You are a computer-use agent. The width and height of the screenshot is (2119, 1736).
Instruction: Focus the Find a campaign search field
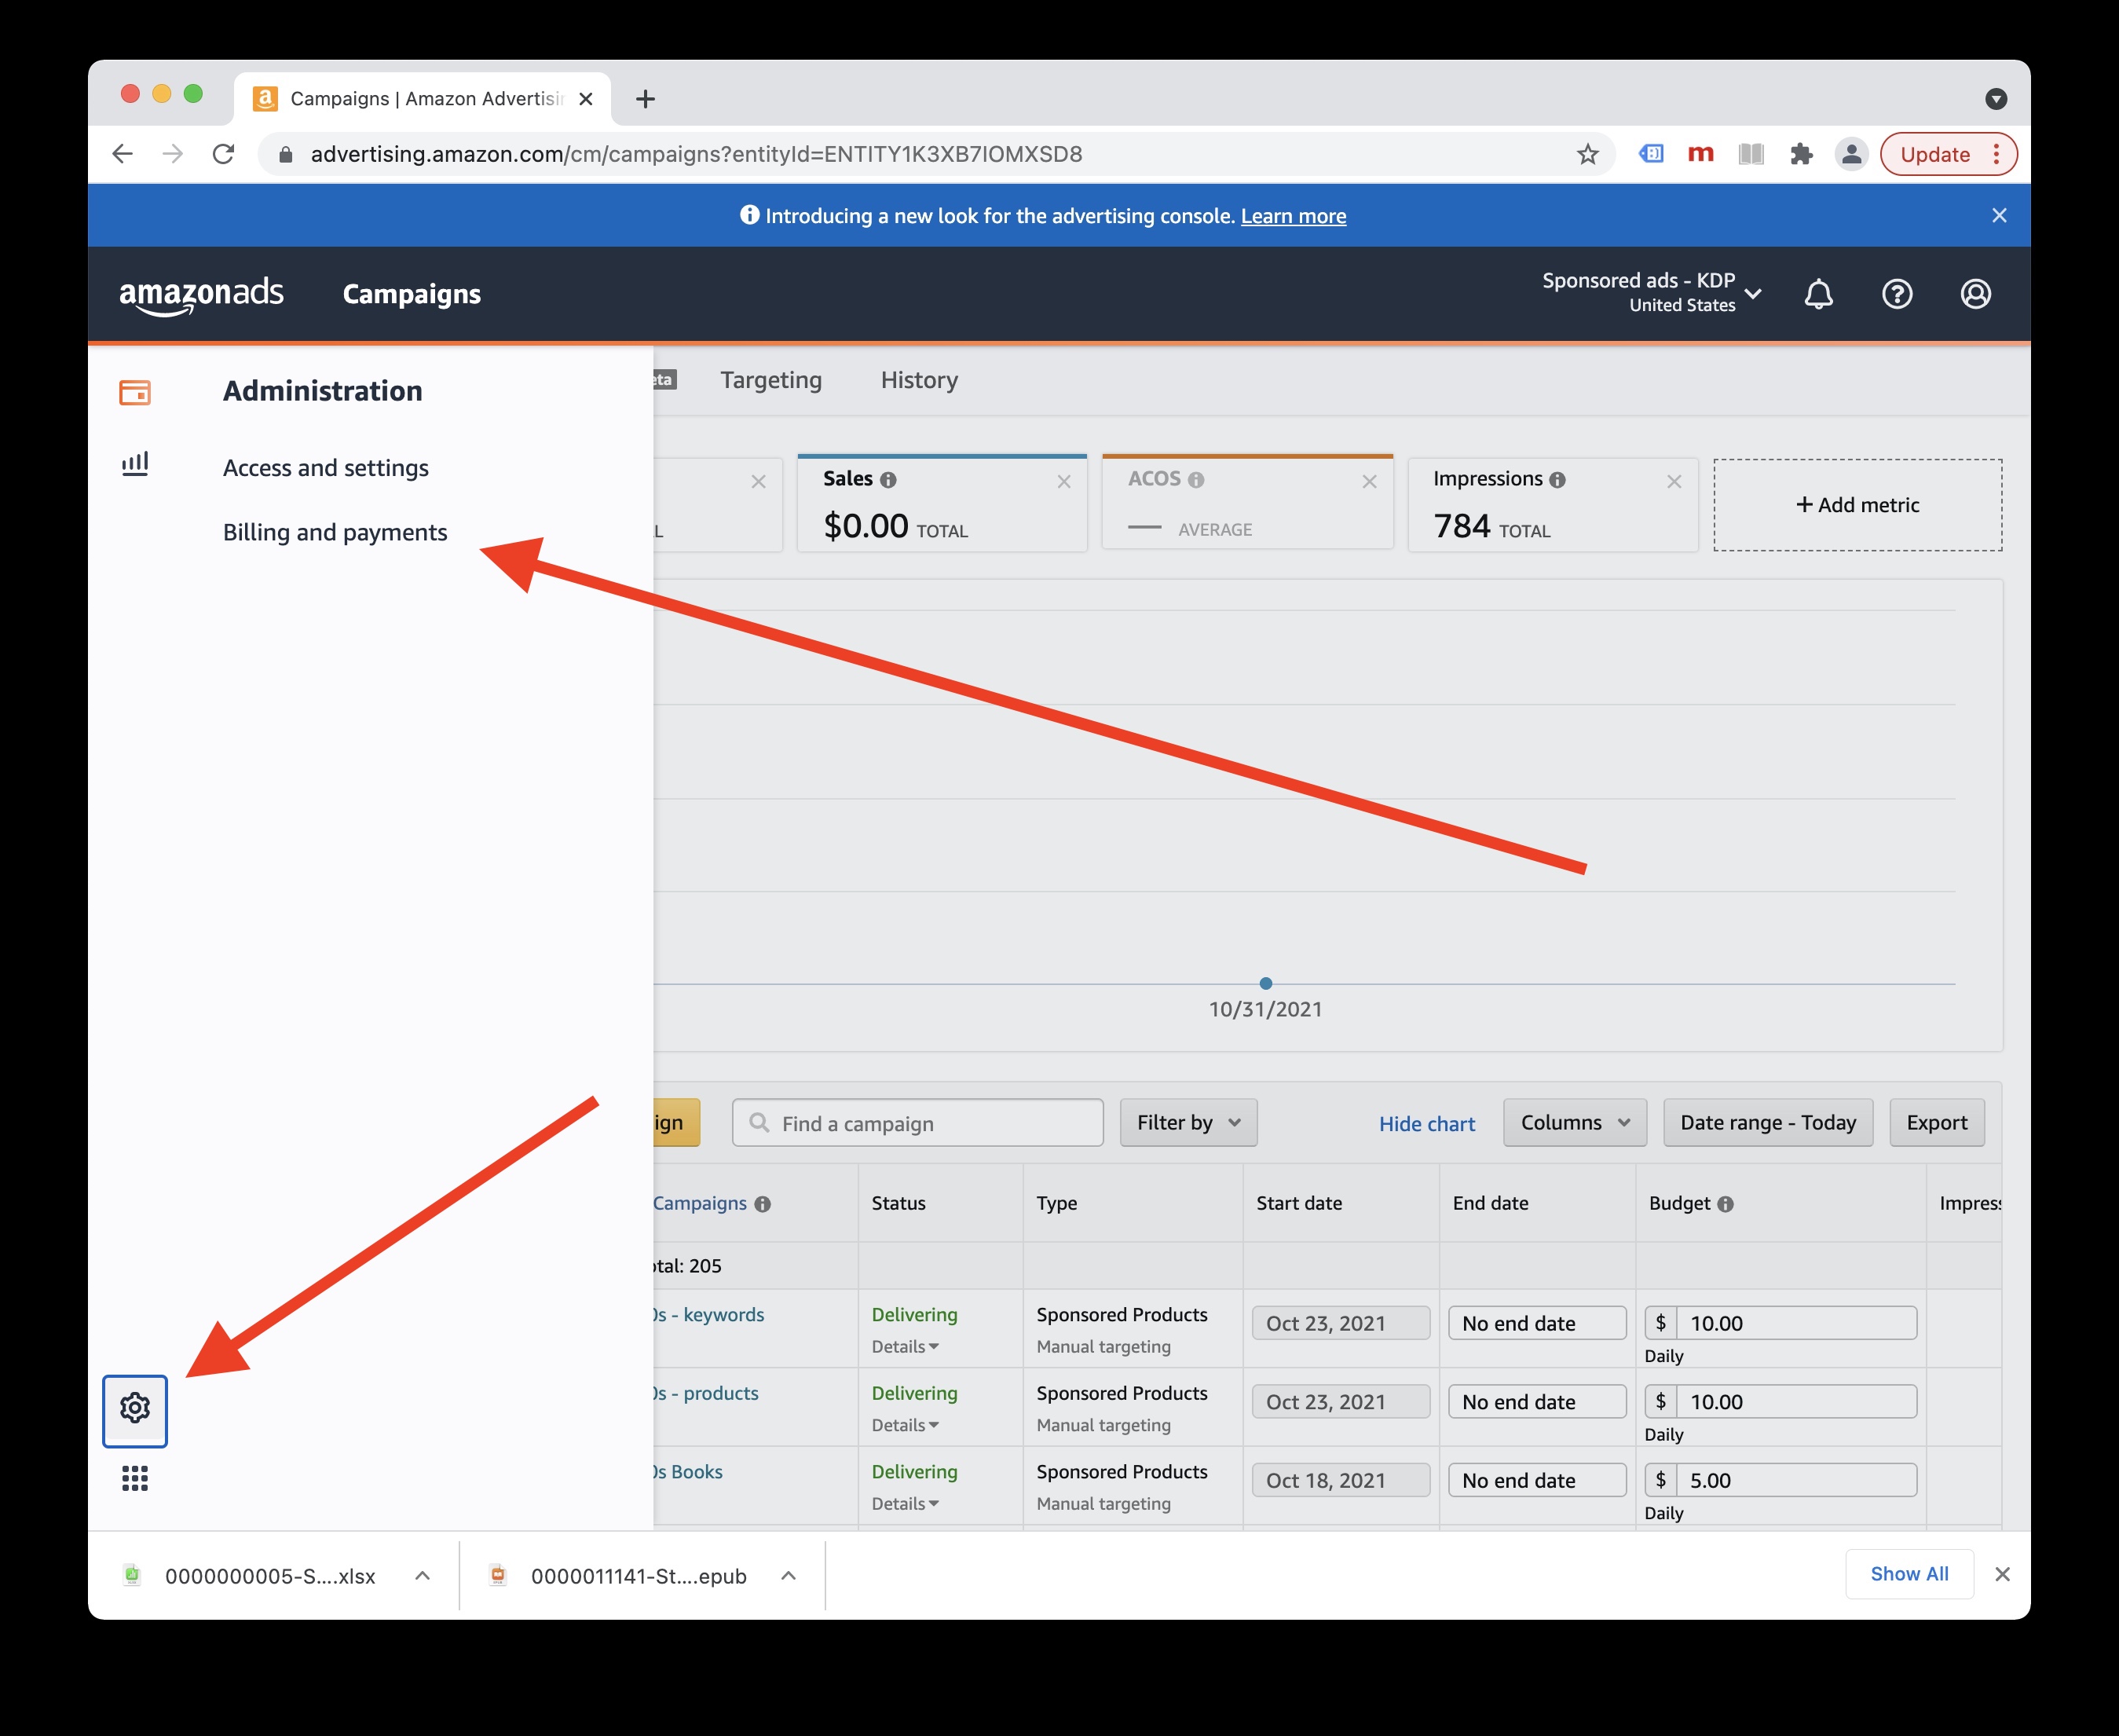pyautogui.click(x=917, y=1123)
